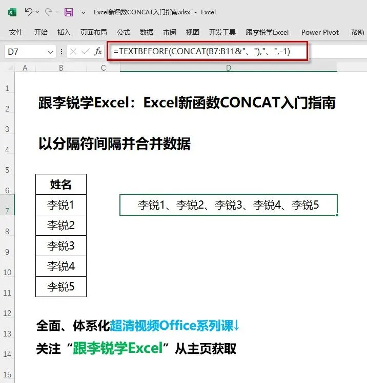Viewport: 367px width, 383px height.
Task: Click the Select All corner triangle
Action: click(x=9, y=67)
